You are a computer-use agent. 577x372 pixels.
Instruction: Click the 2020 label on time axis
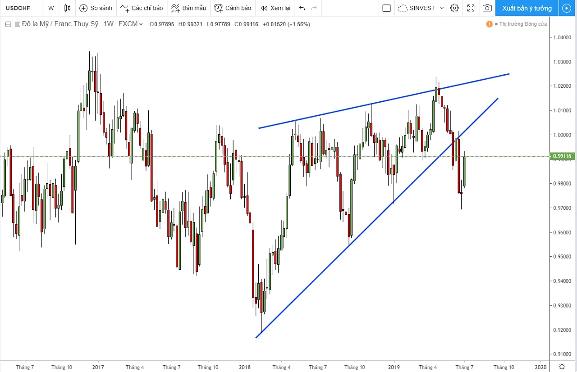click(x=540, y=367)
